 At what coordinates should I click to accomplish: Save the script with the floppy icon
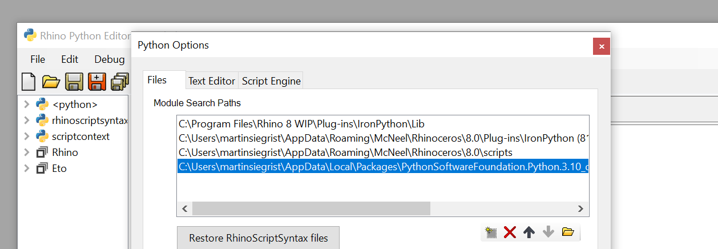click(x=74, y=82)
